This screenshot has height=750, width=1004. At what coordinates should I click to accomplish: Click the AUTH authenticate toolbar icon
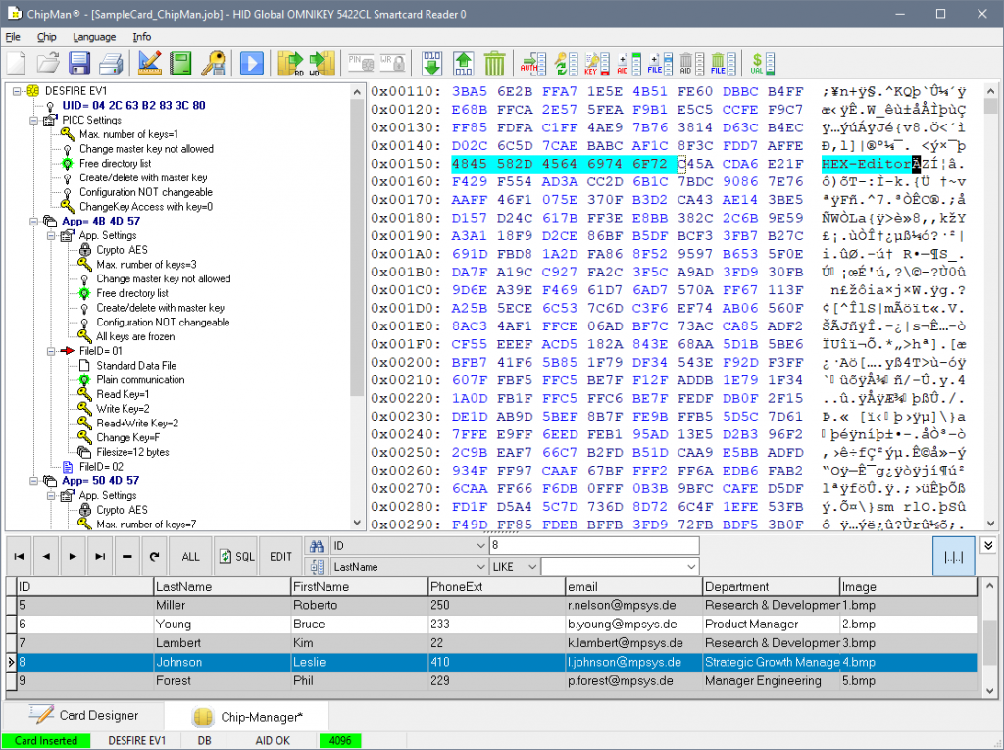pos(533,64)
